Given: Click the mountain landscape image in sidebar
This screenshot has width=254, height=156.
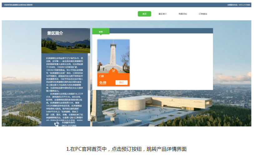Looking at the screenshot, I should pyautogui.click(x=66, y=45).
